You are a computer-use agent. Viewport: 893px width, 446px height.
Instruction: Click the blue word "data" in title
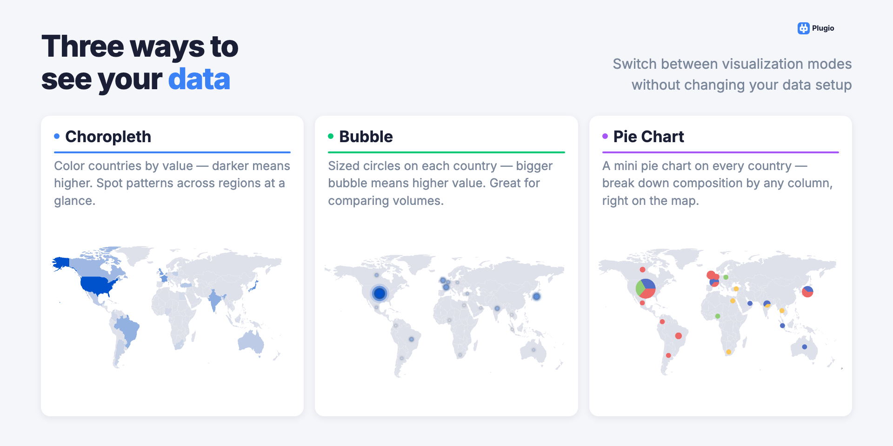click(199, 79)
